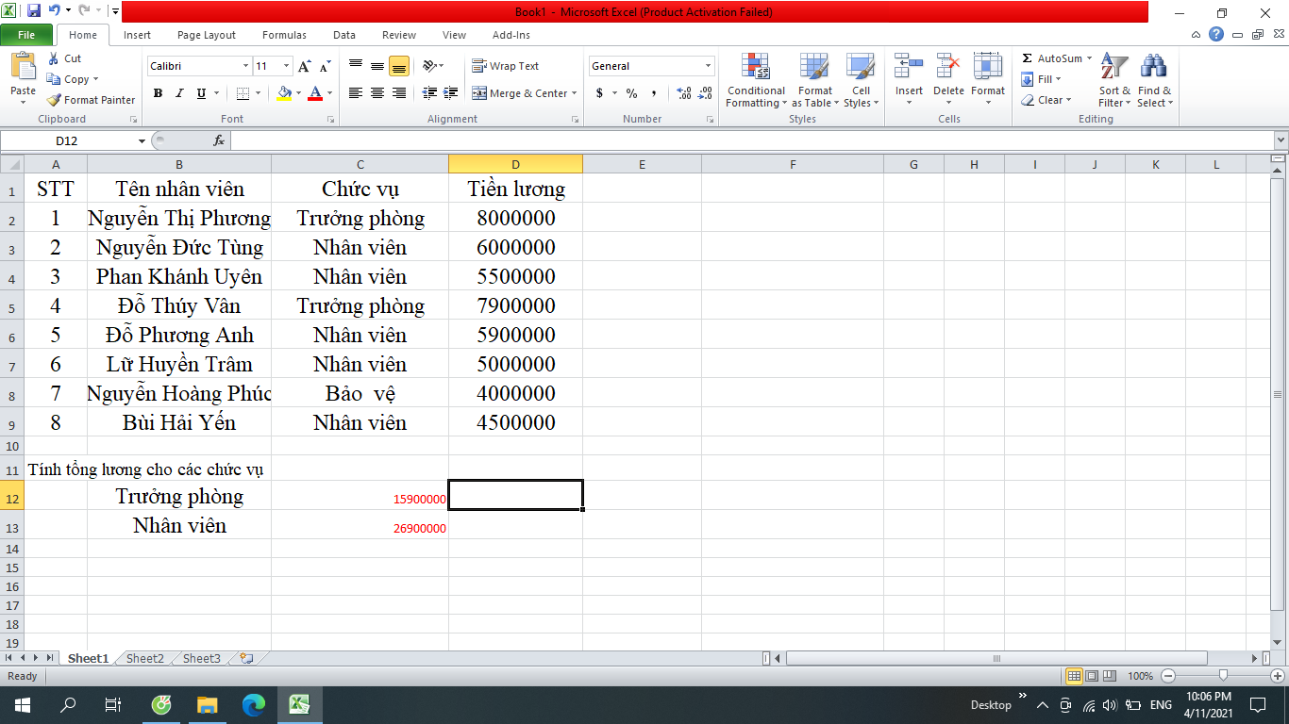Click the Undo arrow icon
The height and width of the screenshot is (724, 1289).
(55, 12)
